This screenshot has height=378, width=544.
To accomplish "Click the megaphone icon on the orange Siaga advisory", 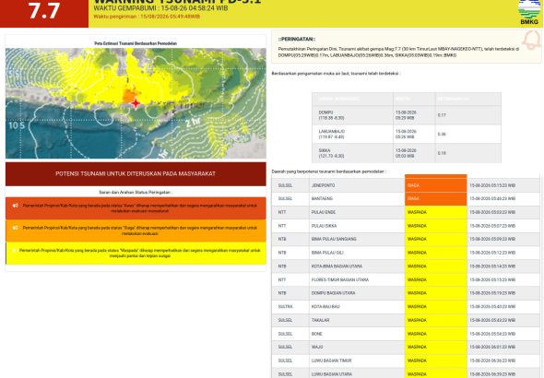I will [x=16, y=228].
